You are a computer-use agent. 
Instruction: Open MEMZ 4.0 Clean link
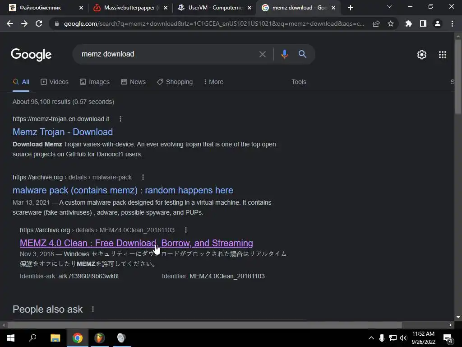136,243
